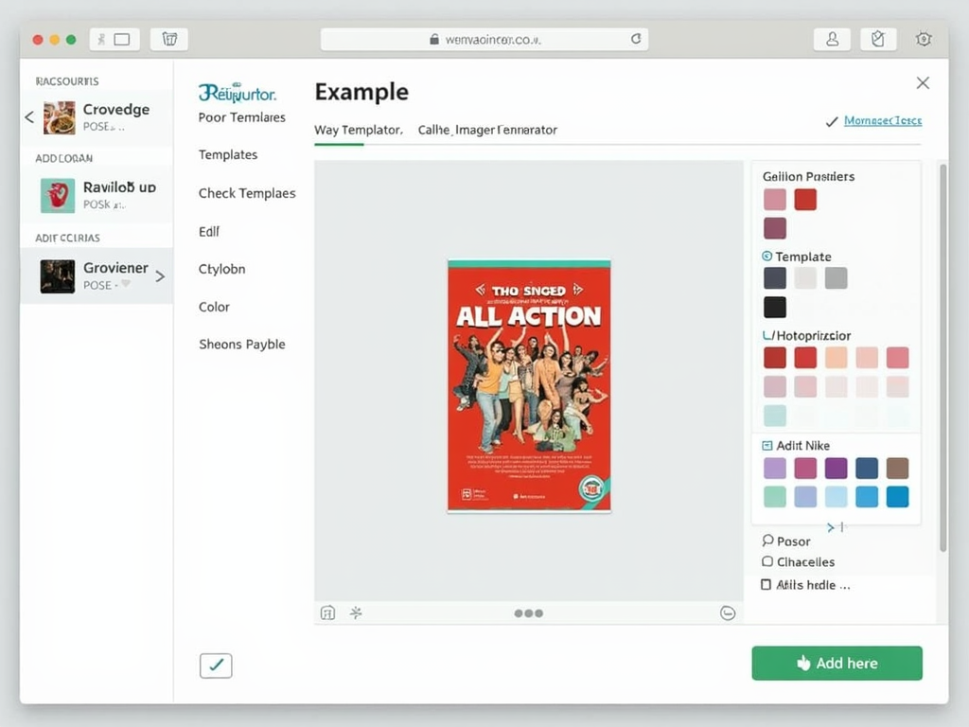Click the Posor search icon
The image size is (969, 727).
click(767, 541)
